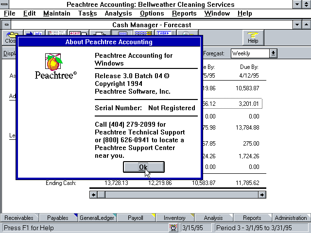Select the 3,201.01 cell
Image resolution: width=311 pixels, height=233 pixels.
[249, 103]
